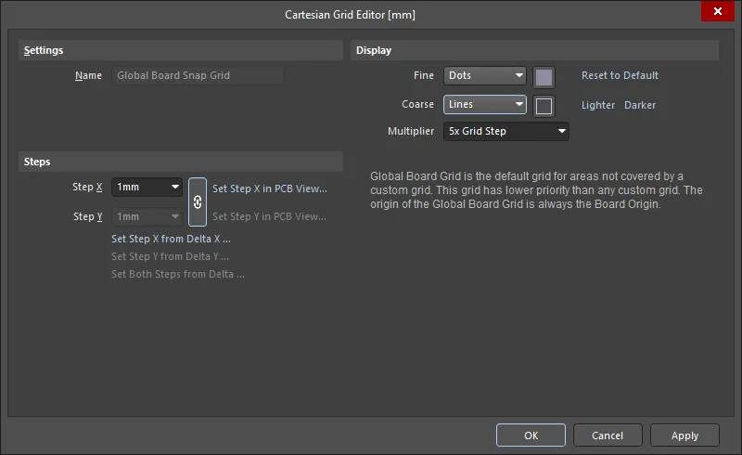This screenshot has height=455, width=742.
Task: Click Reset to Default link
Action: (620, 75)
